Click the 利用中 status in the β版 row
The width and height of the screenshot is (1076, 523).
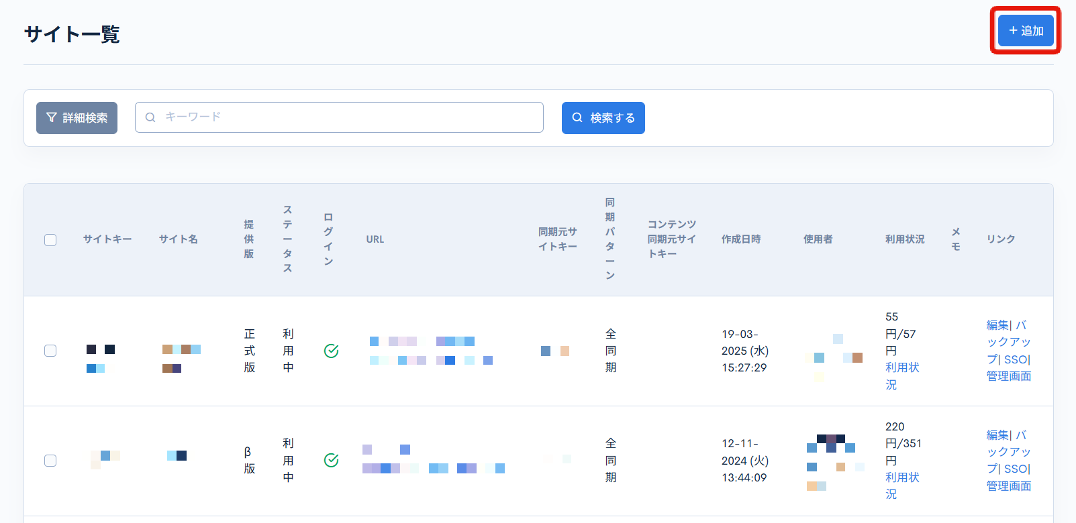(x=288, y=461)
